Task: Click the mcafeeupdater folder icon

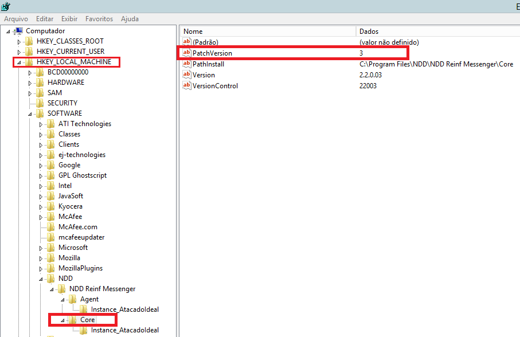Action: coord(51,237)
